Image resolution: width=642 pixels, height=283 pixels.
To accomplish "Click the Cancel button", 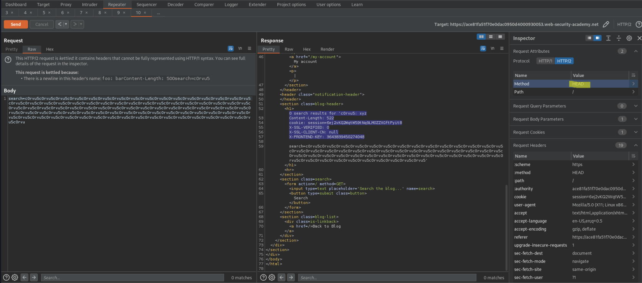I will point(42,24).
